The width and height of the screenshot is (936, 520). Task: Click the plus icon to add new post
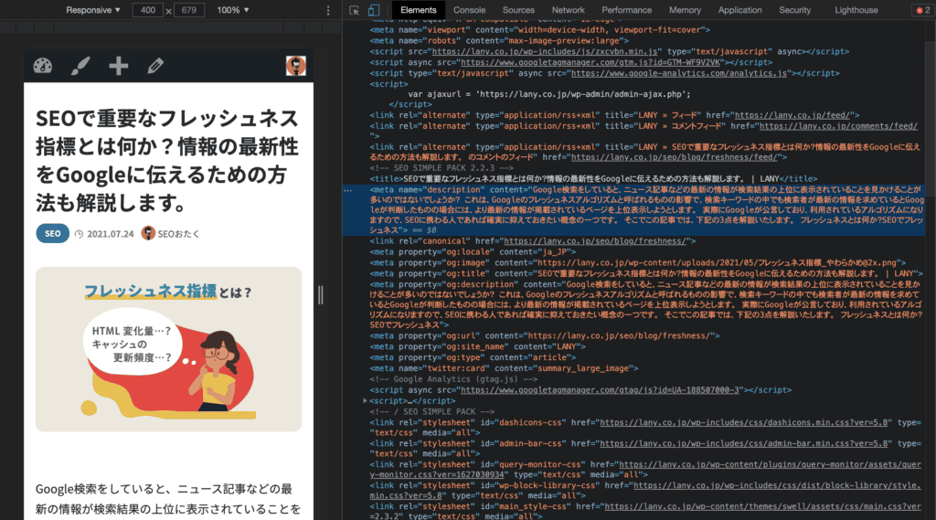(118, 66)
